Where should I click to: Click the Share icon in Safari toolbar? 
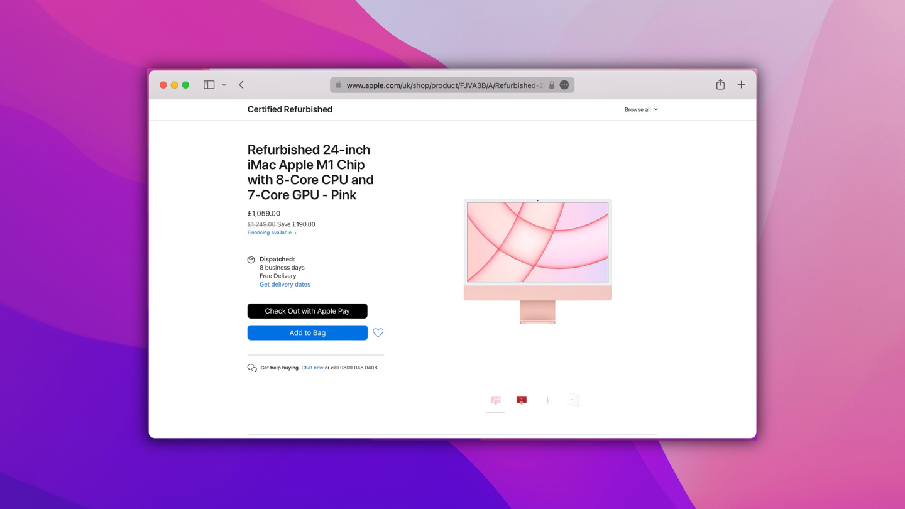[720, 84]
